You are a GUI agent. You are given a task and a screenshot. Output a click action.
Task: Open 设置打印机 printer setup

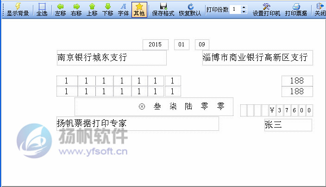tap(266, 9)
